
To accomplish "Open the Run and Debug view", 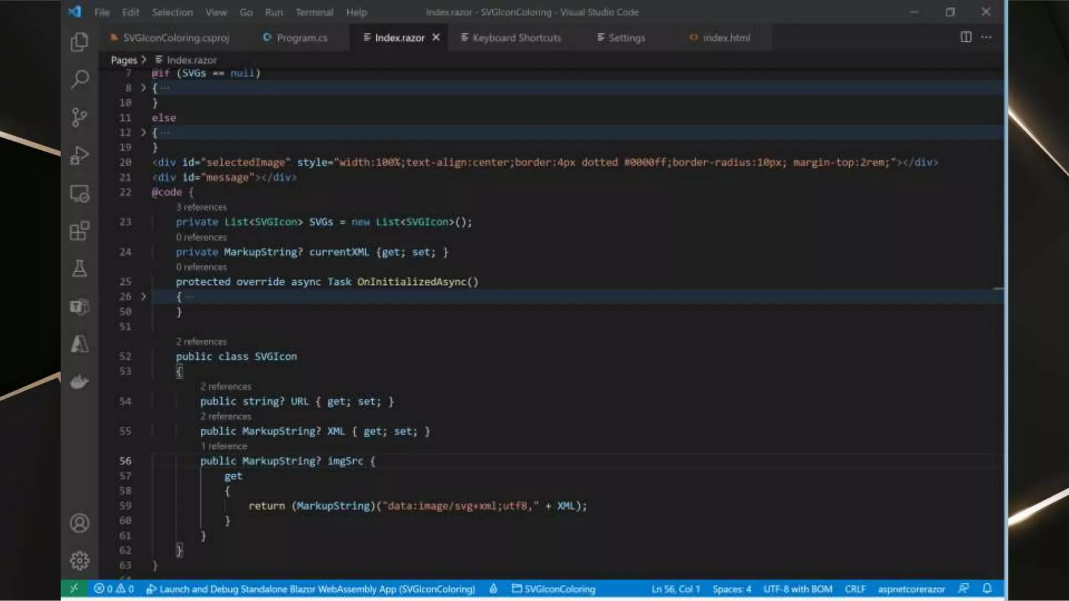I will point(79,155).
